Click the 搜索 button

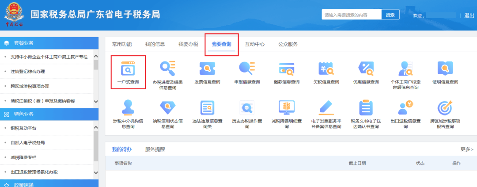[x=390, y=15]
